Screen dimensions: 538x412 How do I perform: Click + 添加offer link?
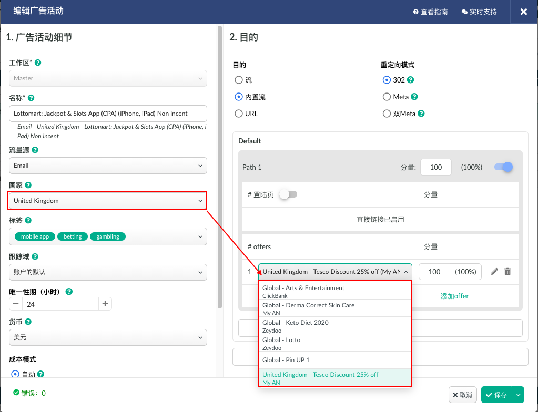(452, 296)
